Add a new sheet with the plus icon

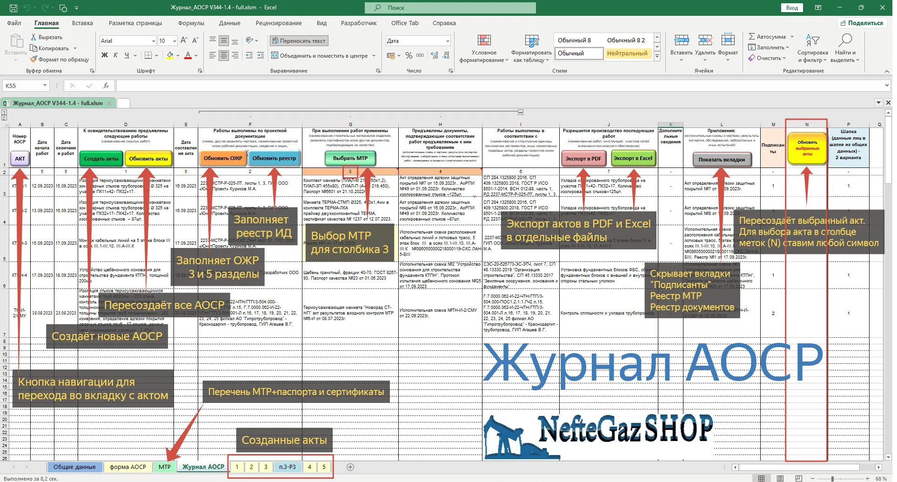pos(350,467)
